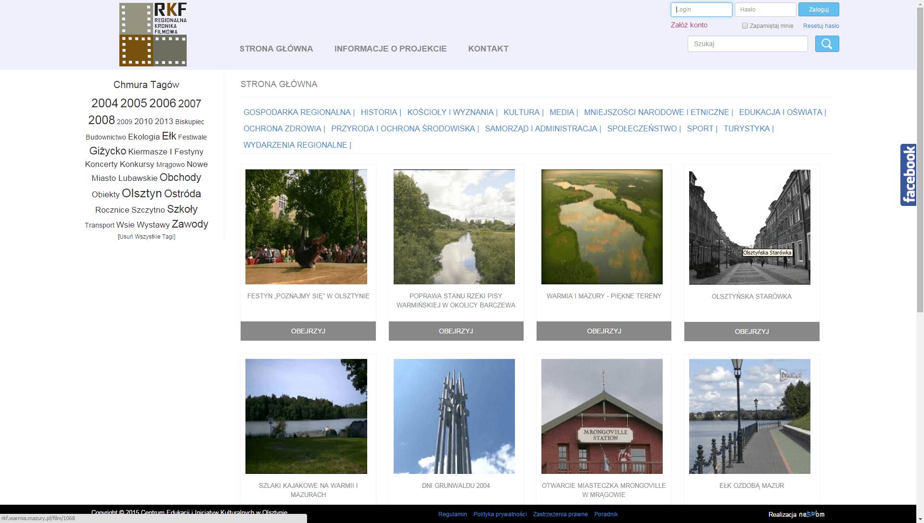Choose the Turystyka category link
This screenshot has width=924, height=523.
(x=746, y=128)
